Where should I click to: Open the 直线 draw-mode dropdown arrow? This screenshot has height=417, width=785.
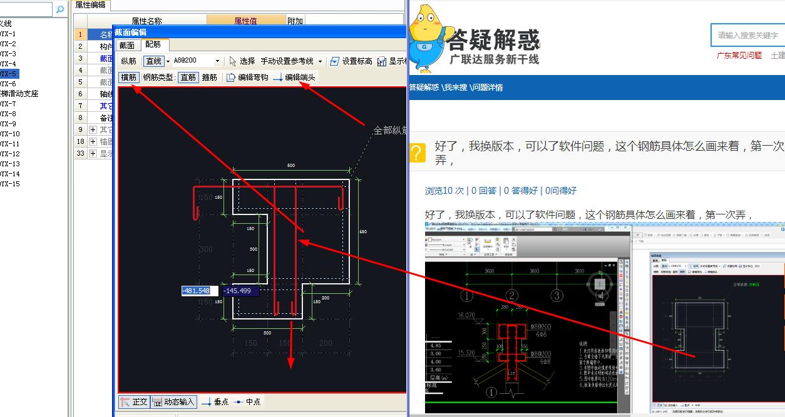(x=168, y=61)
